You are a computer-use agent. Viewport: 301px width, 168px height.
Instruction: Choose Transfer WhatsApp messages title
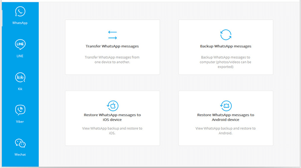tap(112, 46)
